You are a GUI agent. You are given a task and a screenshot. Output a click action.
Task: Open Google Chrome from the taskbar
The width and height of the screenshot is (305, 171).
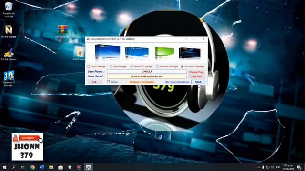click(32, 167)
